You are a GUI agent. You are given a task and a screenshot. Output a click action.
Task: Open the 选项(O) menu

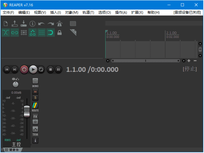(x=104, y=12)
